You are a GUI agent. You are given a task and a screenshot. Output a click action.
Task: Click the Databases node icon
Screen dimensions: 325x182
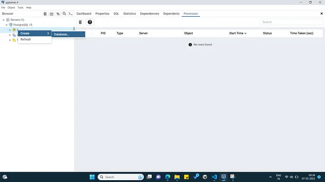pos(14,30)
